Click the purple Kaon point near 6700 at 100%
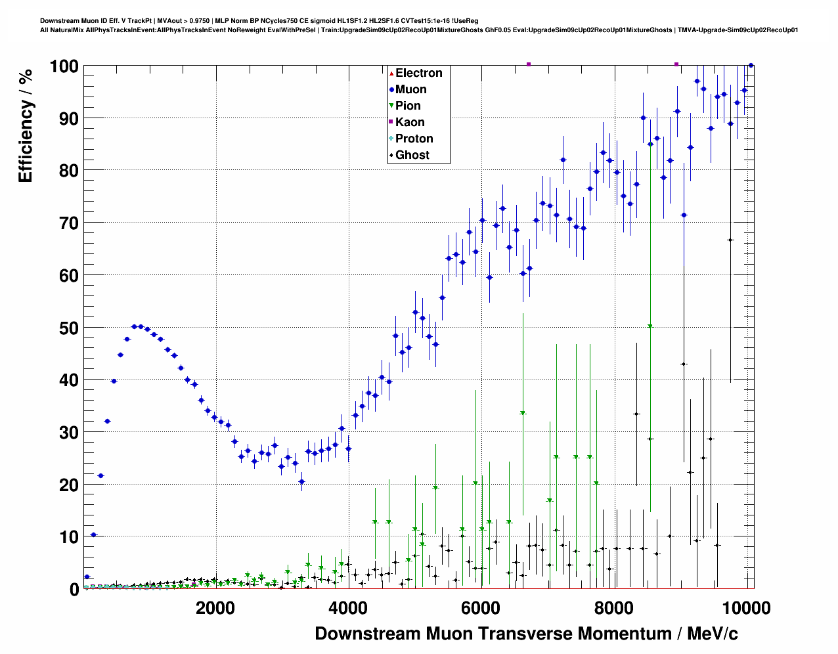Screen dimensions: 838x654 click(x=529, y=64)
